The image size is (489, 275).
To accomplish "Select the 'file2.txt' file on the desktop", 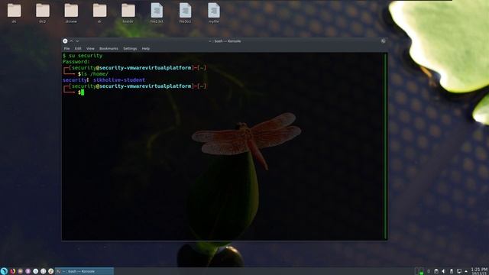I will (157, 13).
